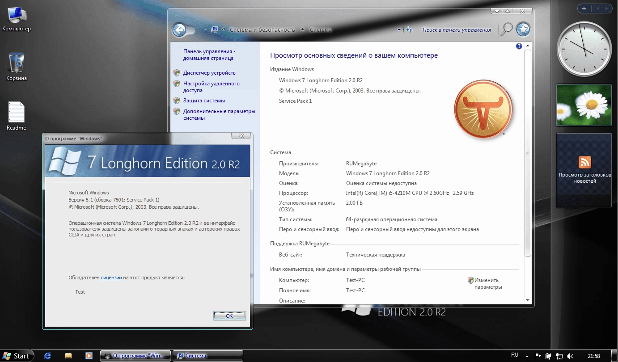Refresh the System control panel page
618x362 pixels.
pos(409,30)
